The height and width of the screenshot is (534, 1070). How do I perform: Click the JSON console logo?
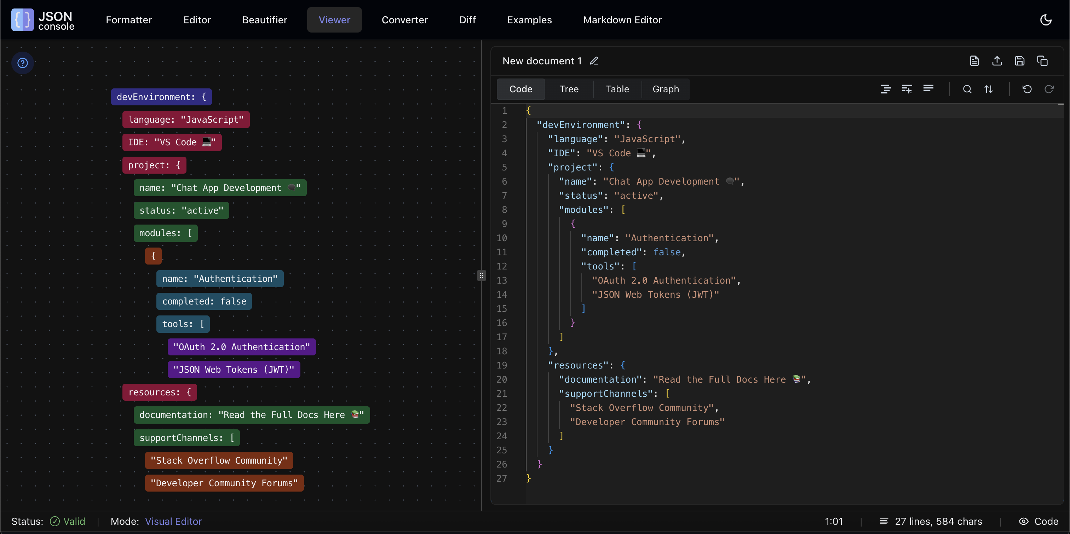[x=43, y=20]
